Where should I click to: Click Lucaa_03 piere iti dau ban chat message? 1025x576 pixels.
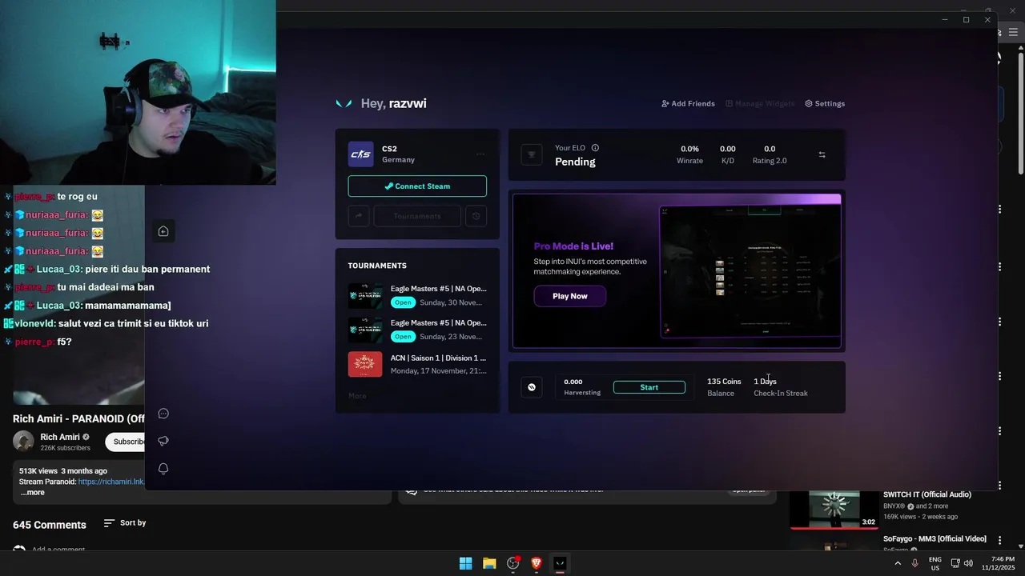(107, 270)
